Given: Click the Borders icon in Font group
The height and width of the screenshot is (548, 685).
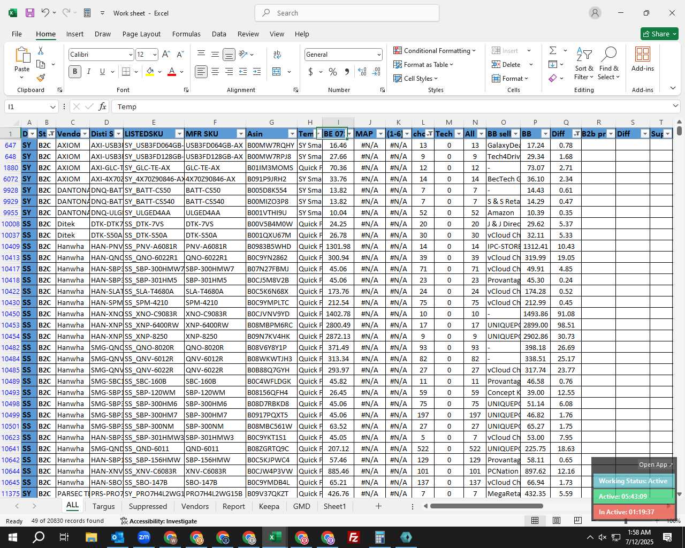Looking at the screenshot, I should point(126,72).
